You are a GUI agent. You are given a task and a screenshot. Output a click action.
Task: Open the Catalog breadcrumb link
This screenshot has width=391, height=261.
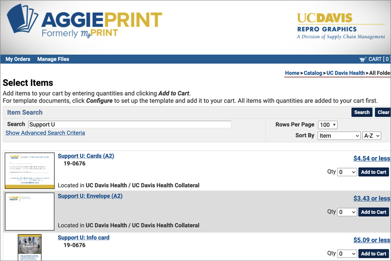click(313, 73)
